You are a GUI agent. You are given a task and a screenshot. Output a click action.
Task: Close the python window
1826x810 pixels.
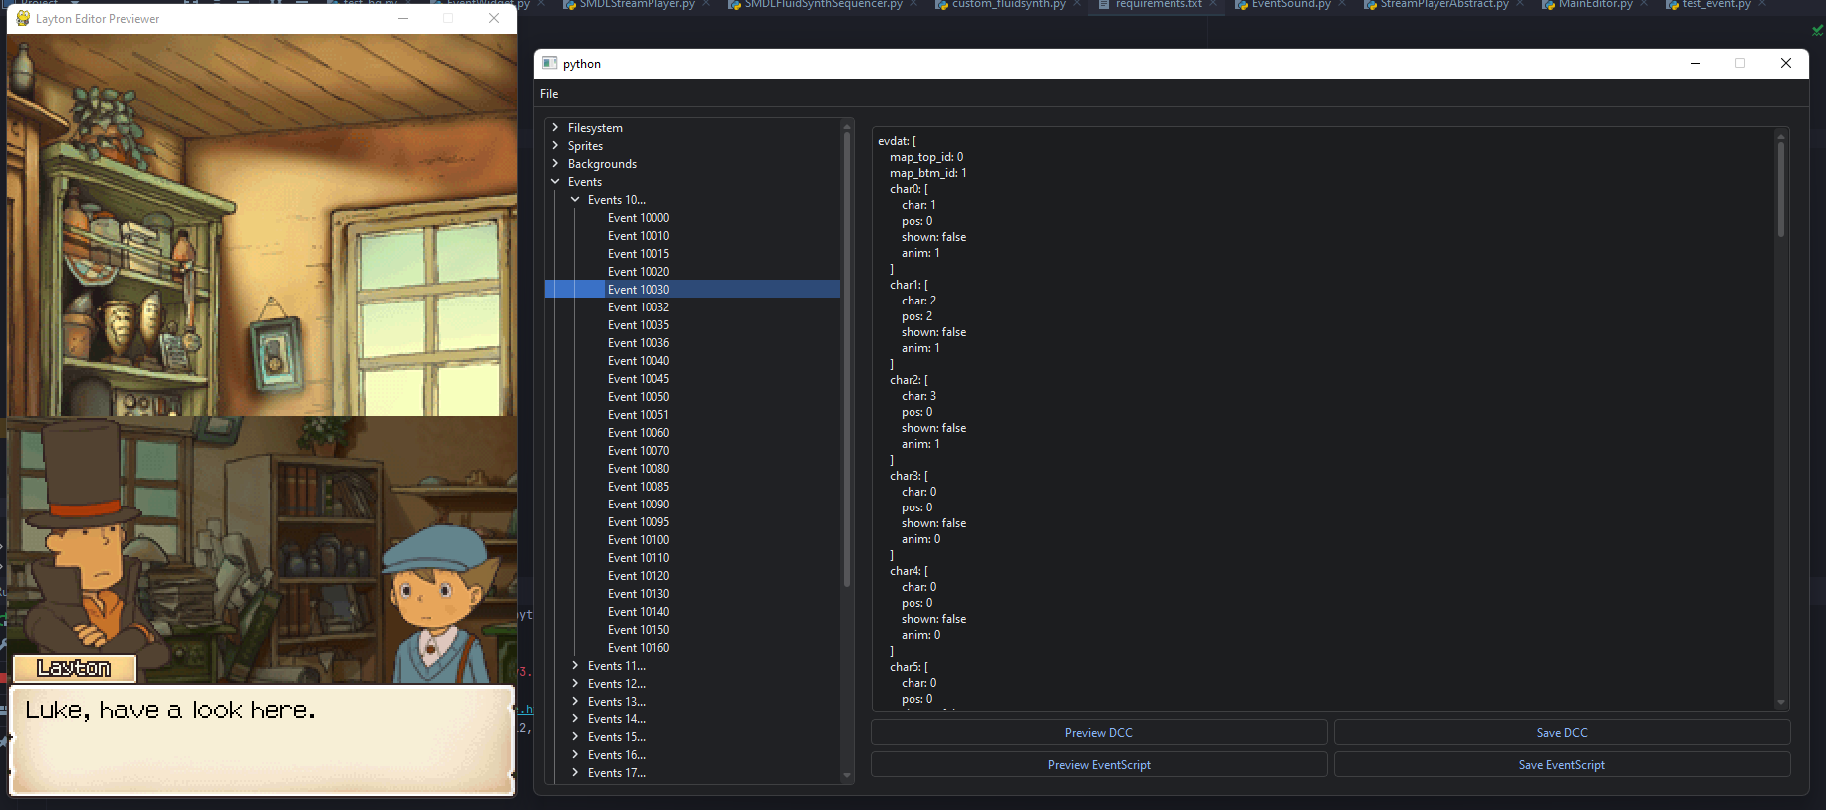coord(1786,63)
